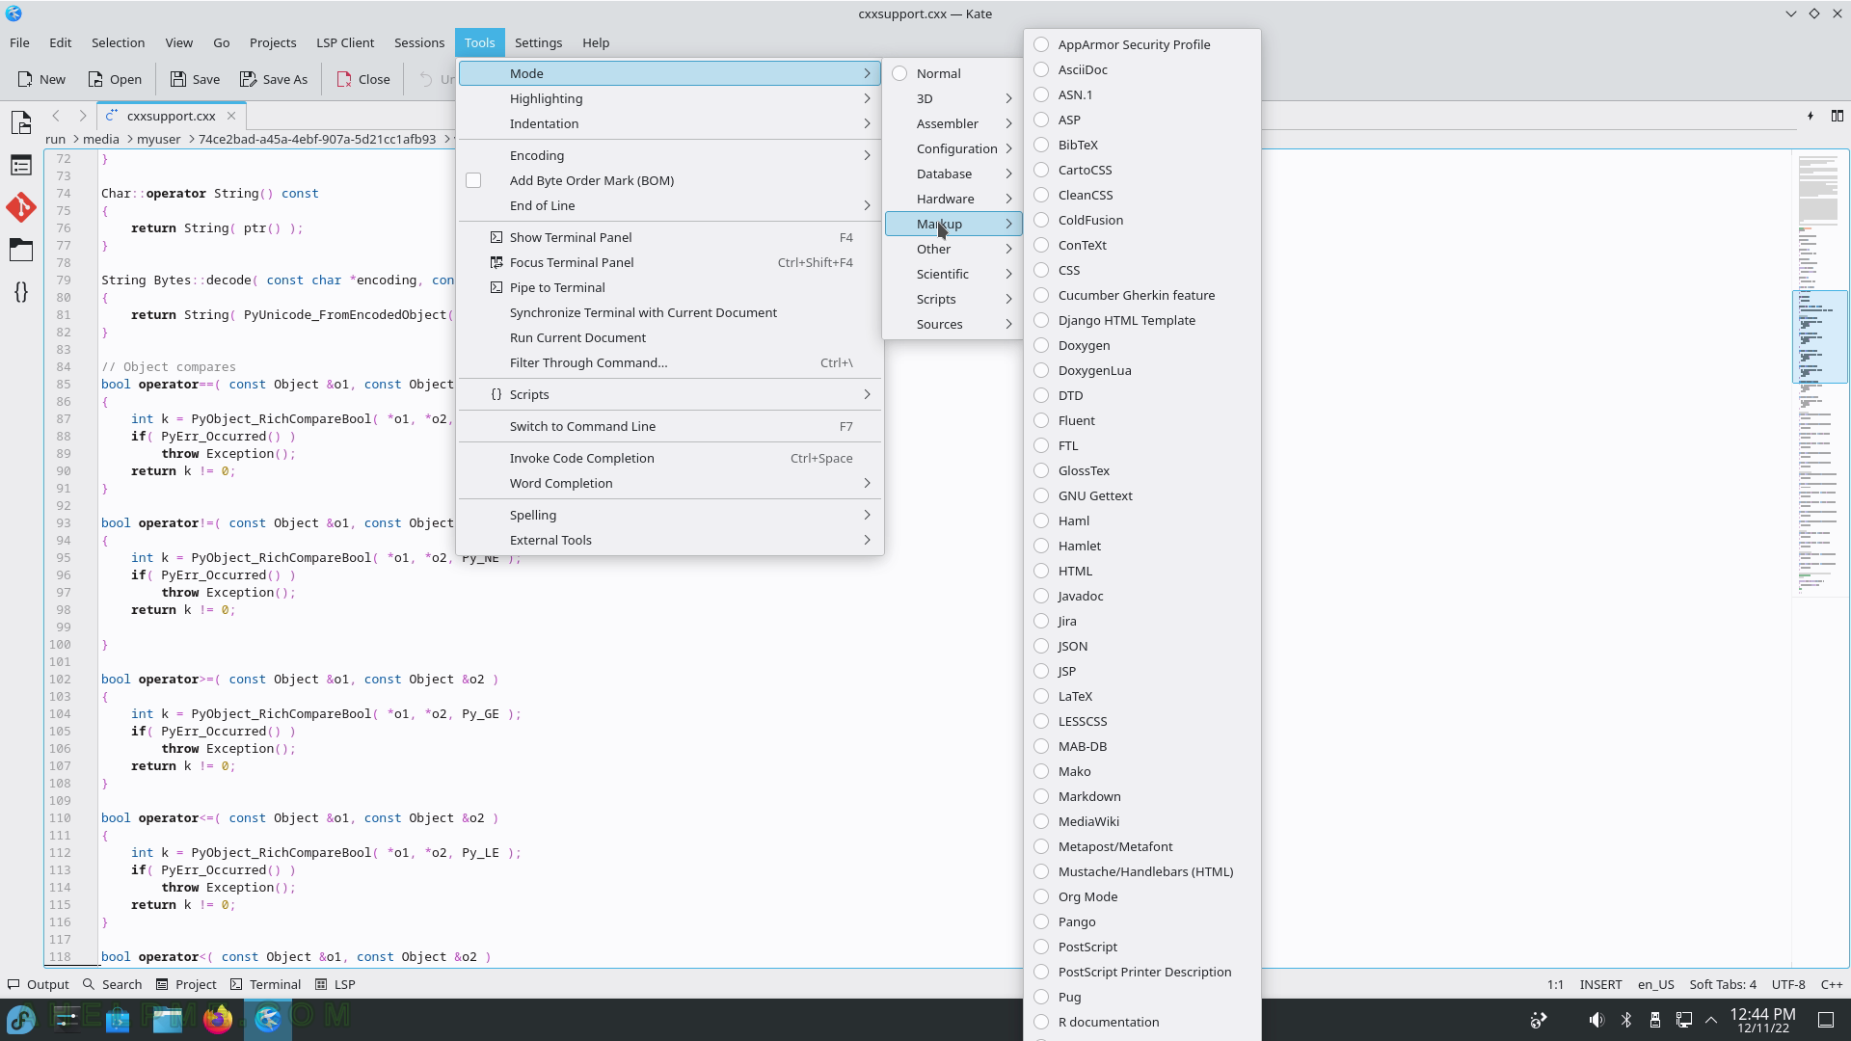
Task: Click the Save As toolbar button
Action: (274, 79)
